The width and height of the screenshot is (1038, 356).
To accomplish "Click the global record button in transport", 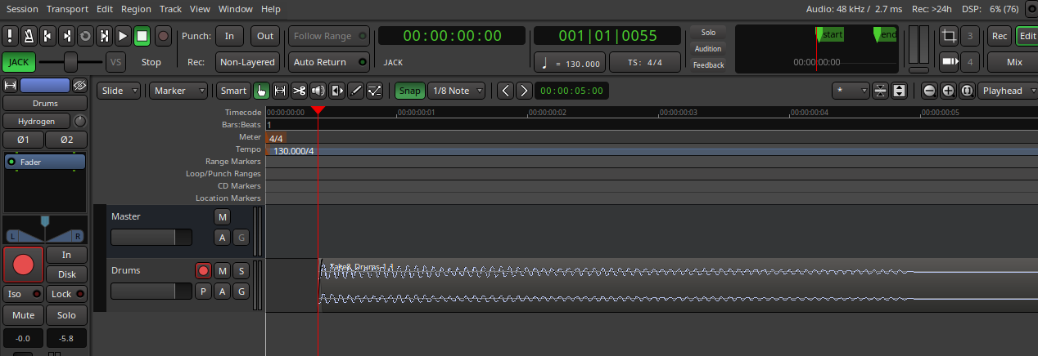I will tap(163, 36).
